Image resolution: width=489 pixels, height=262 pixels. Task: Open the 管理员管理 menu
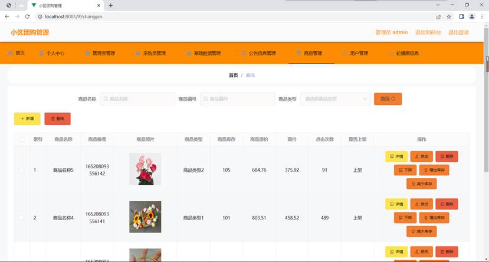coord(100,53)
